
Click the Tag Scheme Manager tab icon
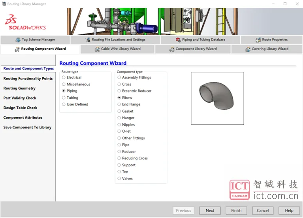(18, 40)
